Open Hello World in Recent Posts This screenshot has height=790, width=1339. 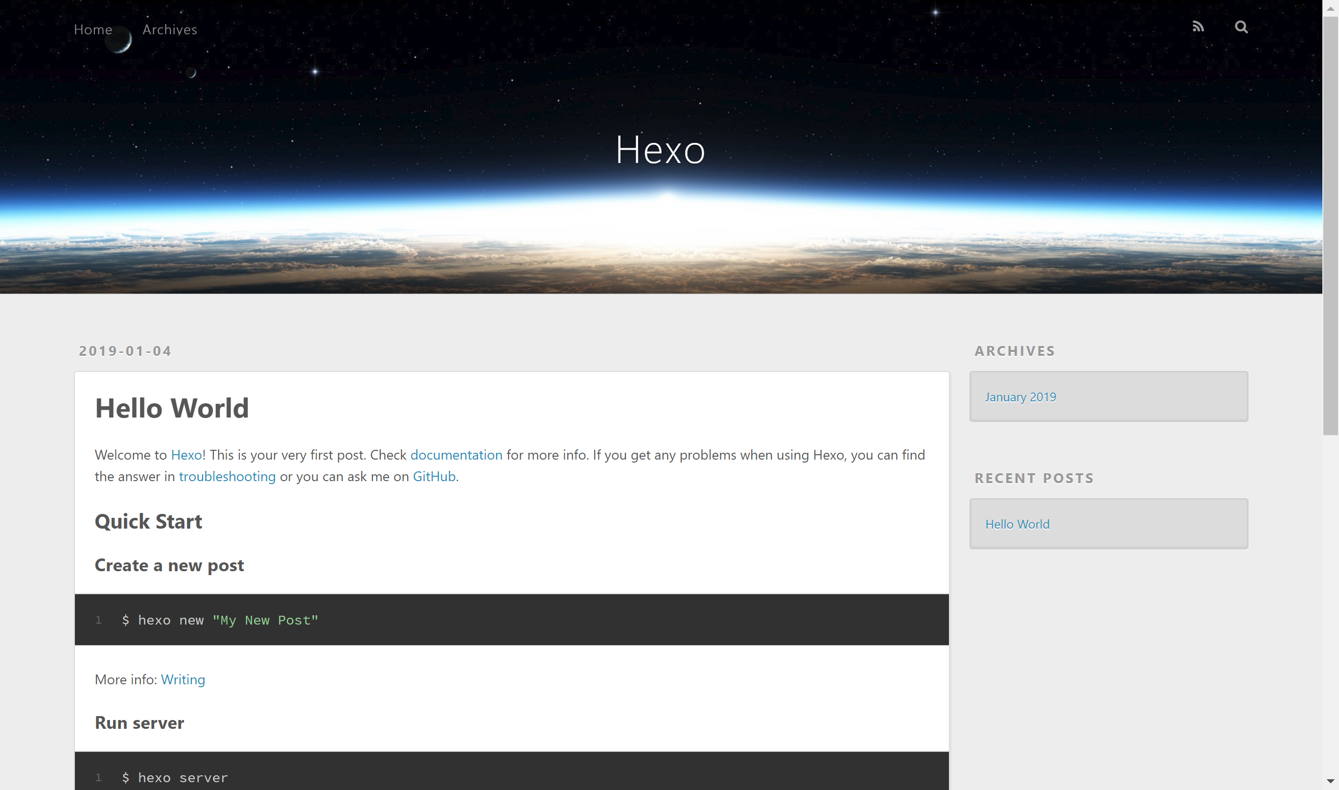click(x=1017, y=524)
